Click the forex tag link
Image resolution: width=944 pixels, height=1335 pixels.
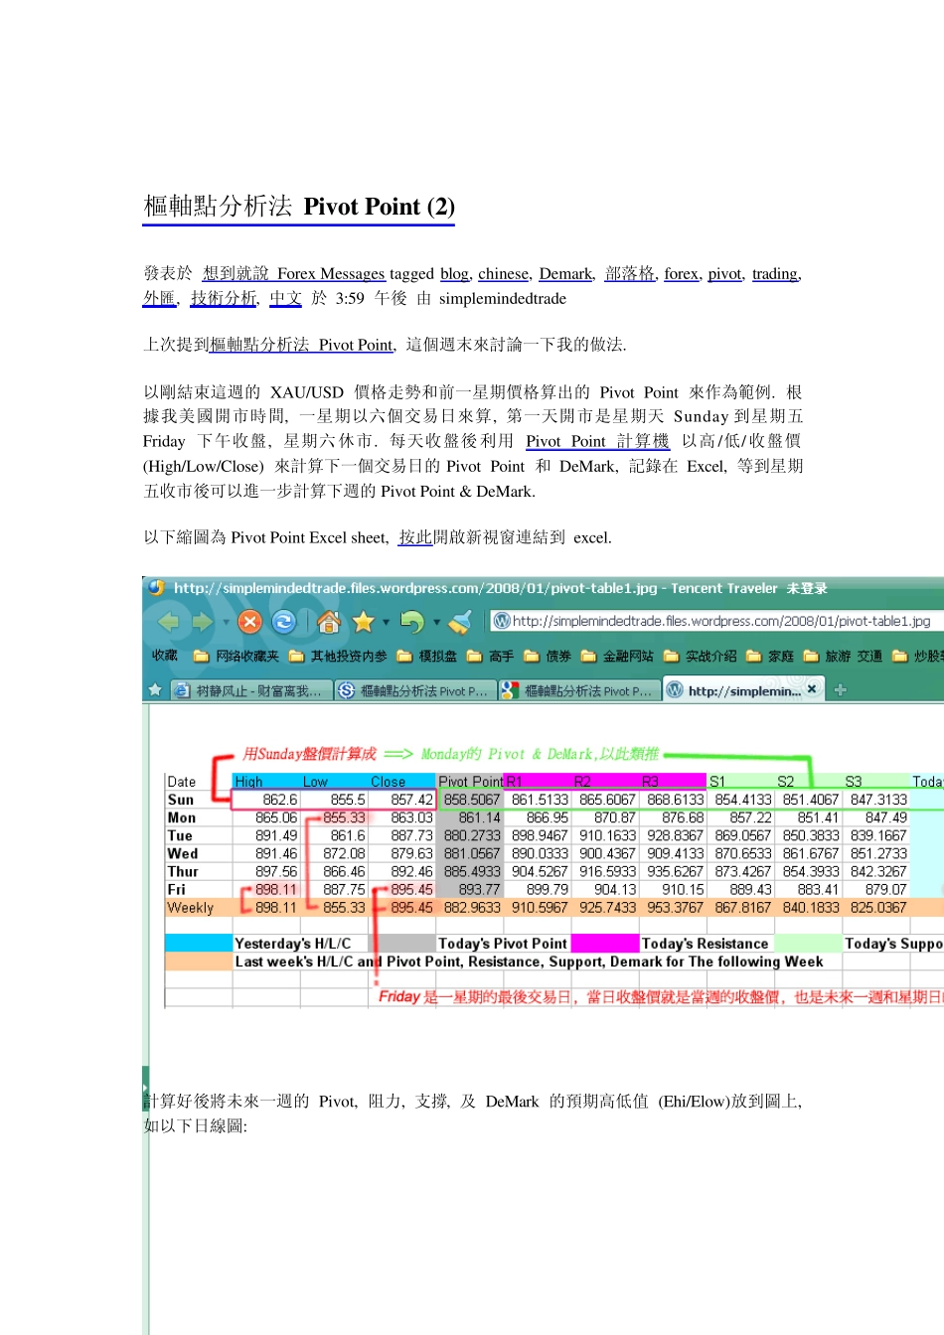(x=682, y=273)
